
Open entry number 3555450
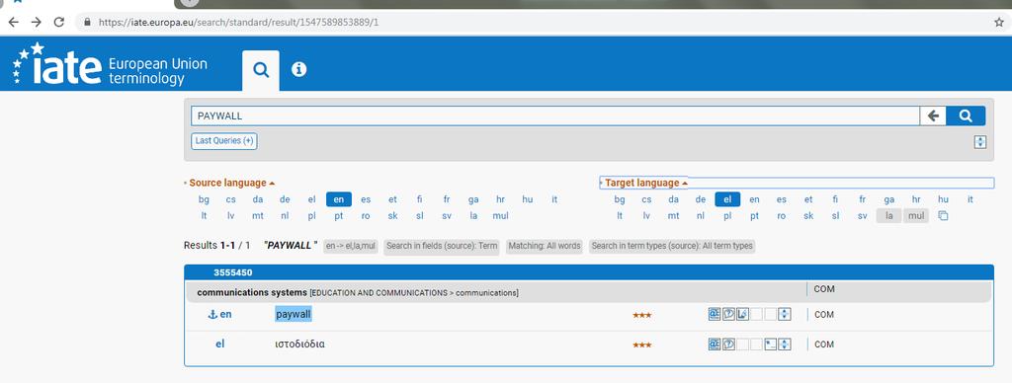pos(233,272)
